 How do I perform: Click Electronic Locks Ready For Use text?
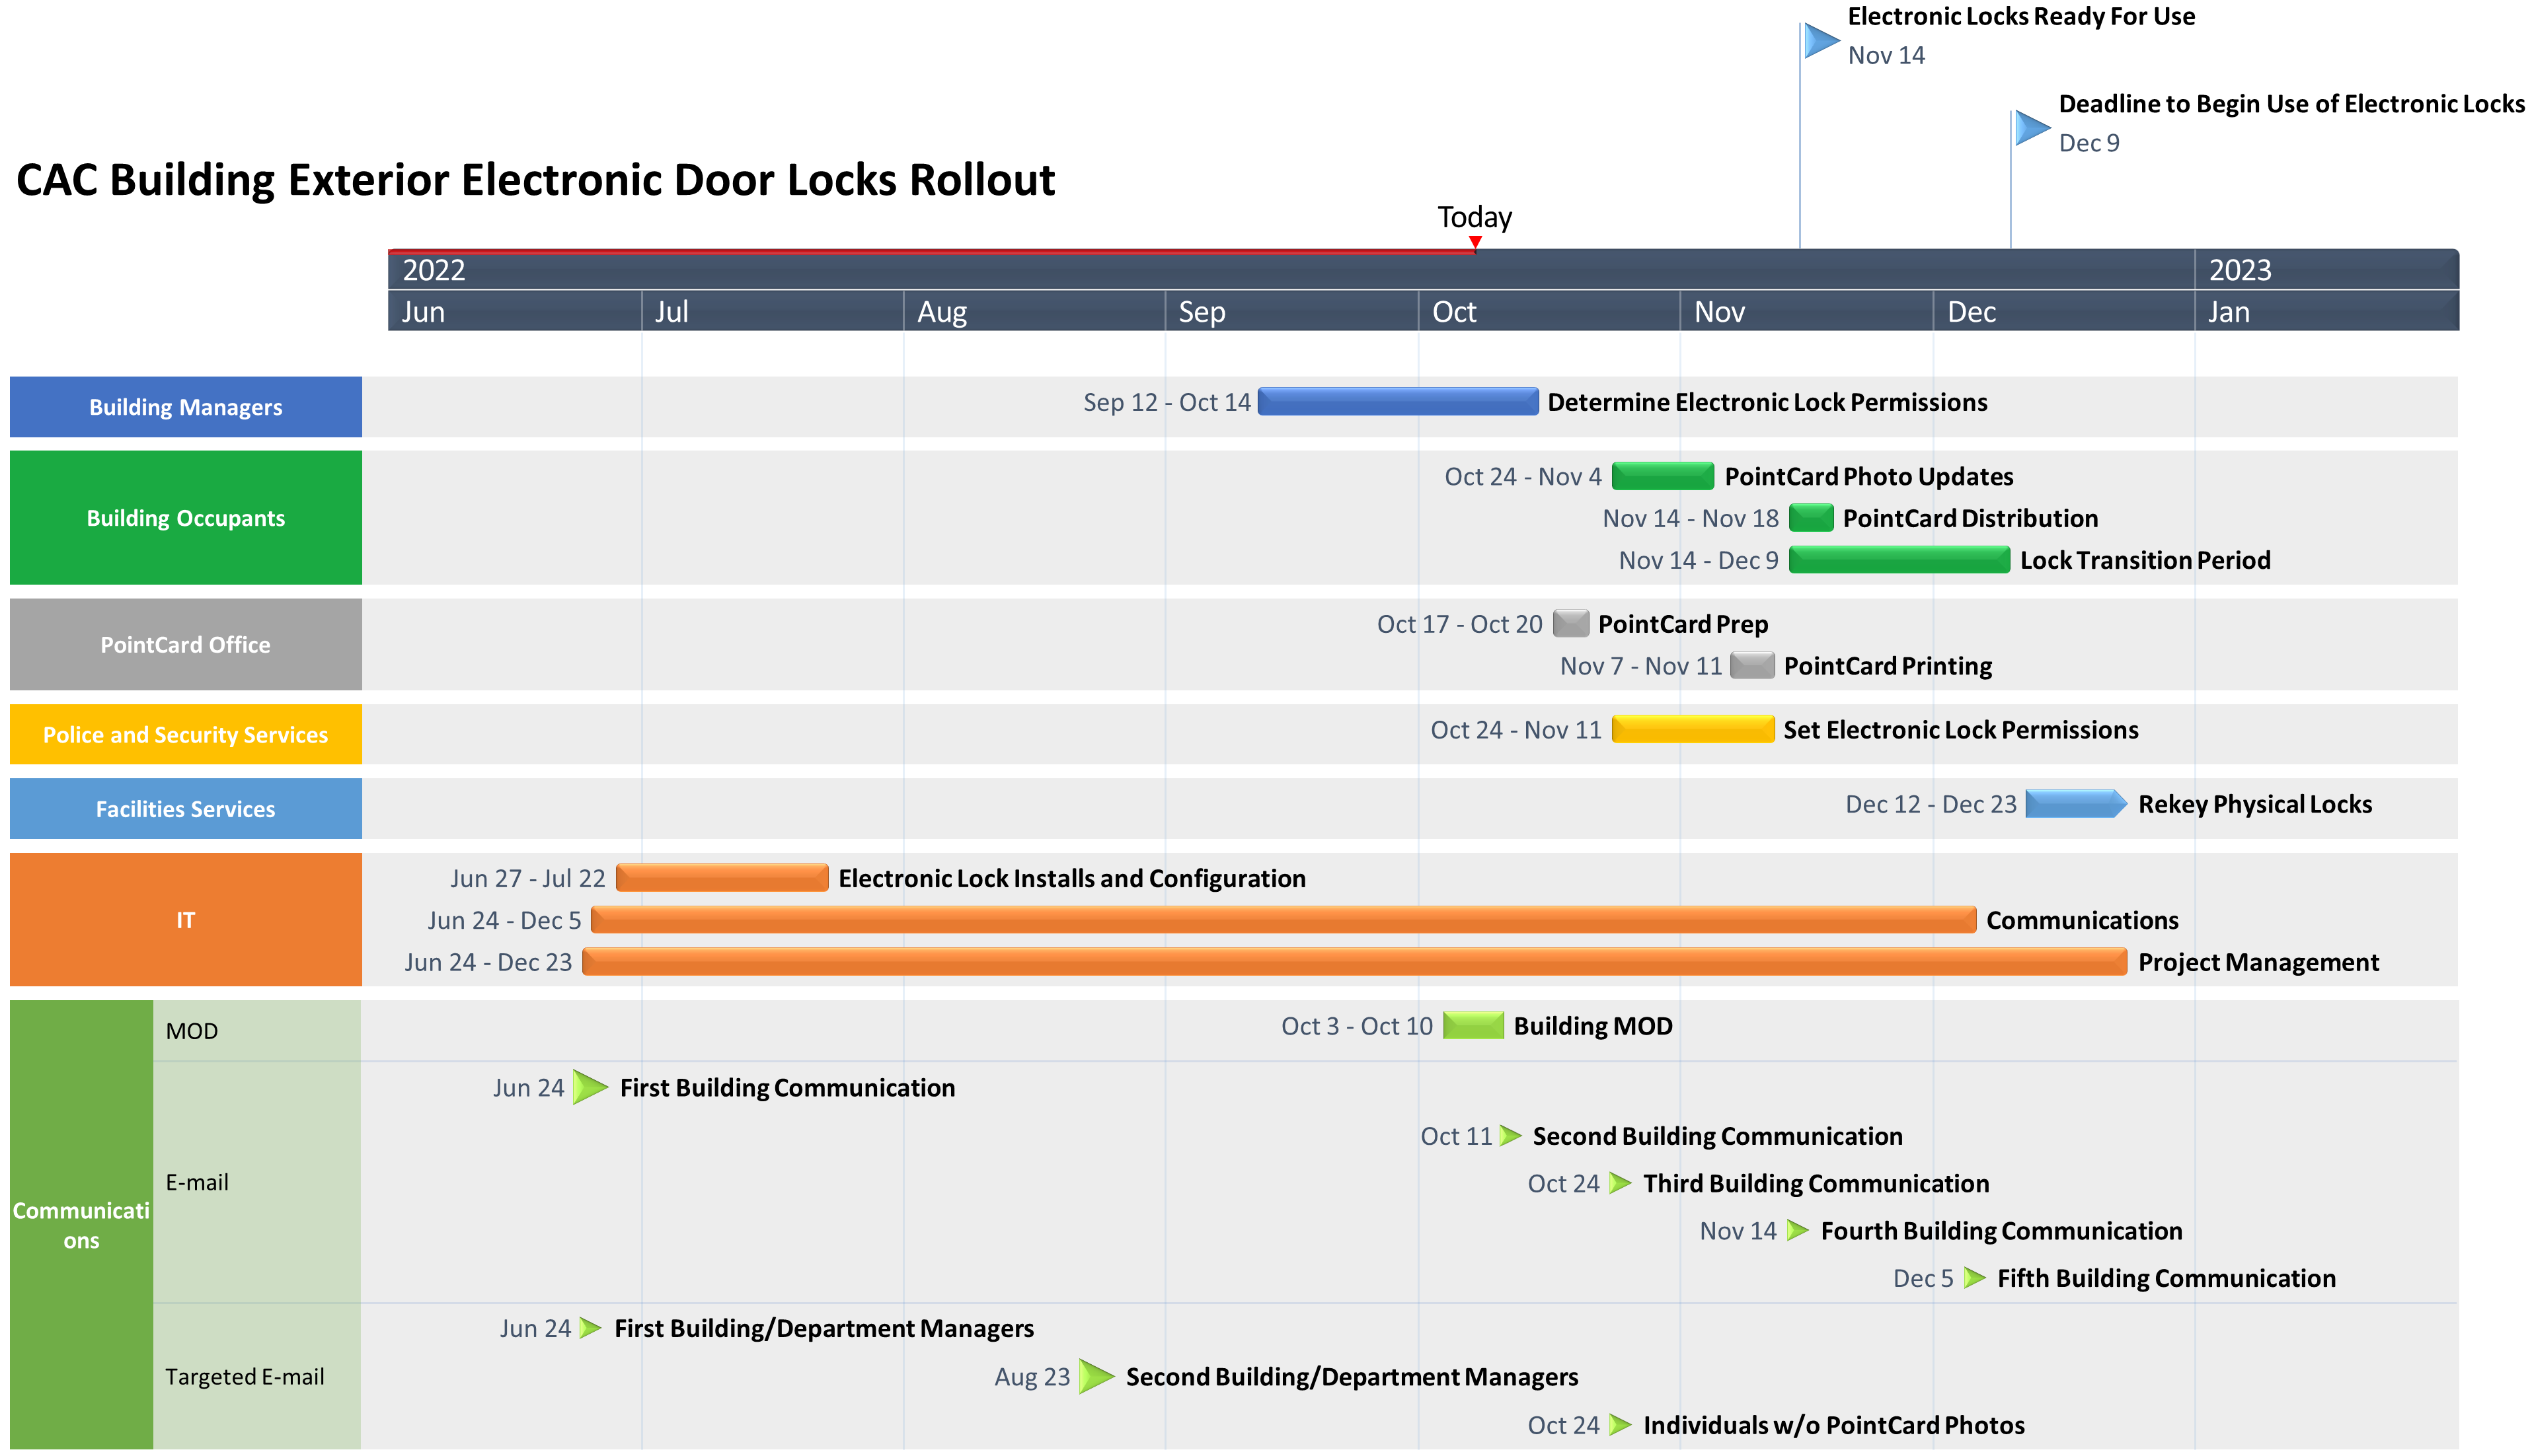tap(2021, 16)
